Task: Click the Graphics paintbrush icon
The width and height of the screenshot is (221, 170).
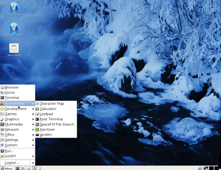Action: (2, 119)
